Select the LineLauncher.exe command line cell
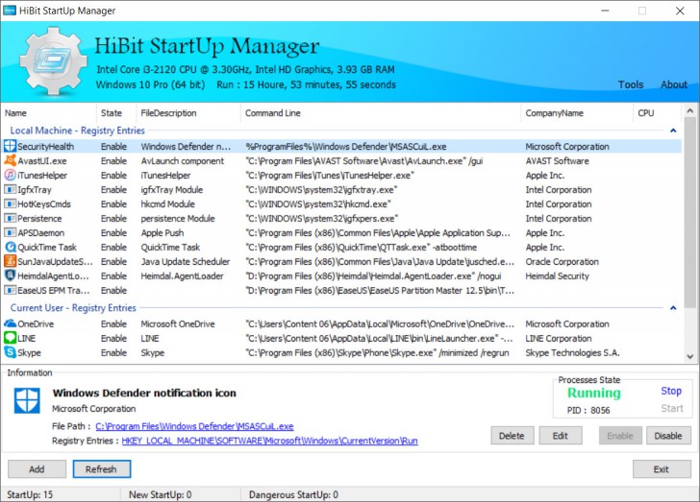The width and height of the screenshot is (700, 502). click(x=379, y=339)
